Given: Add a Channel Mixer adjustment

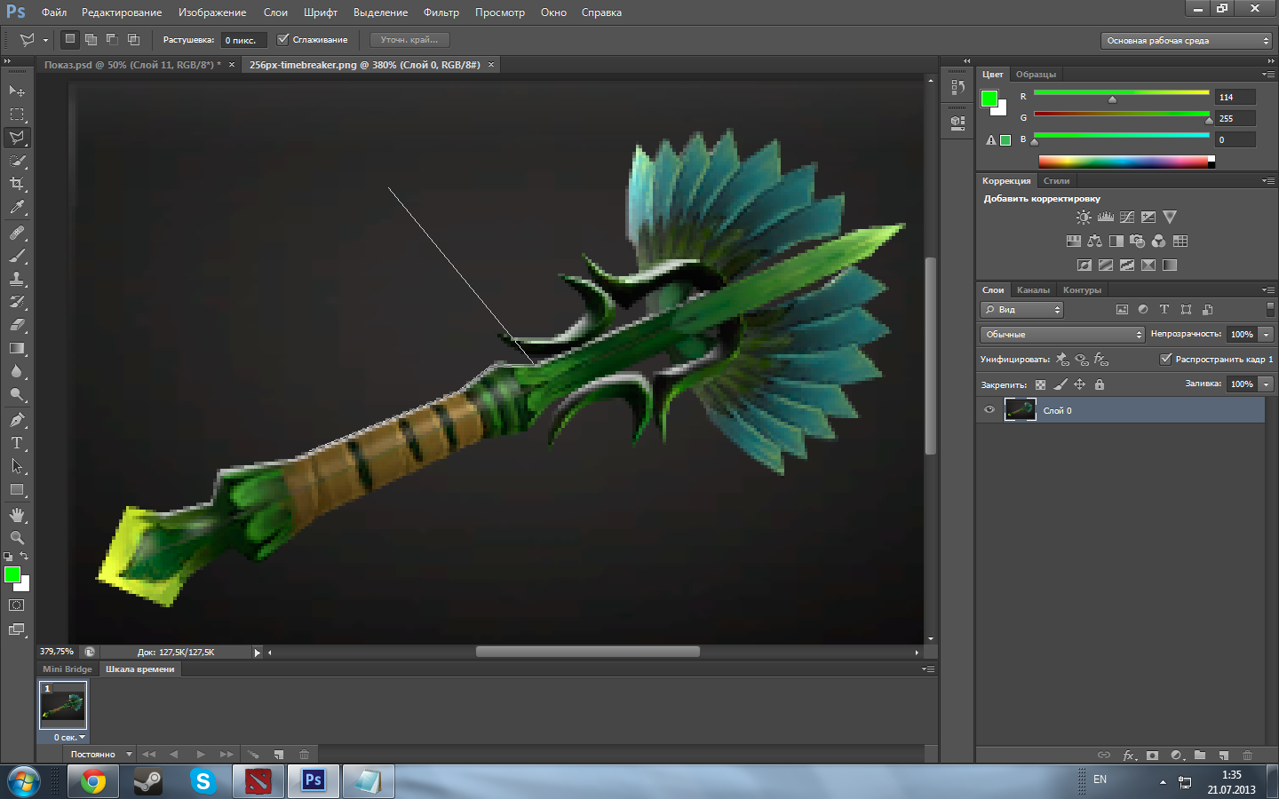Looking at the screenshot, I should (1159, 241).
